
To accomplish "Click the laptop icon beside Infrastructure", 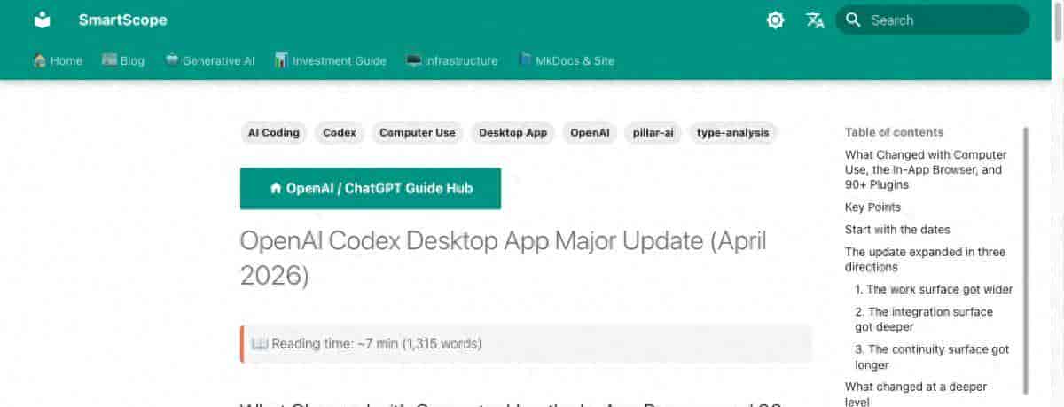I will click(x=413, y=60).
